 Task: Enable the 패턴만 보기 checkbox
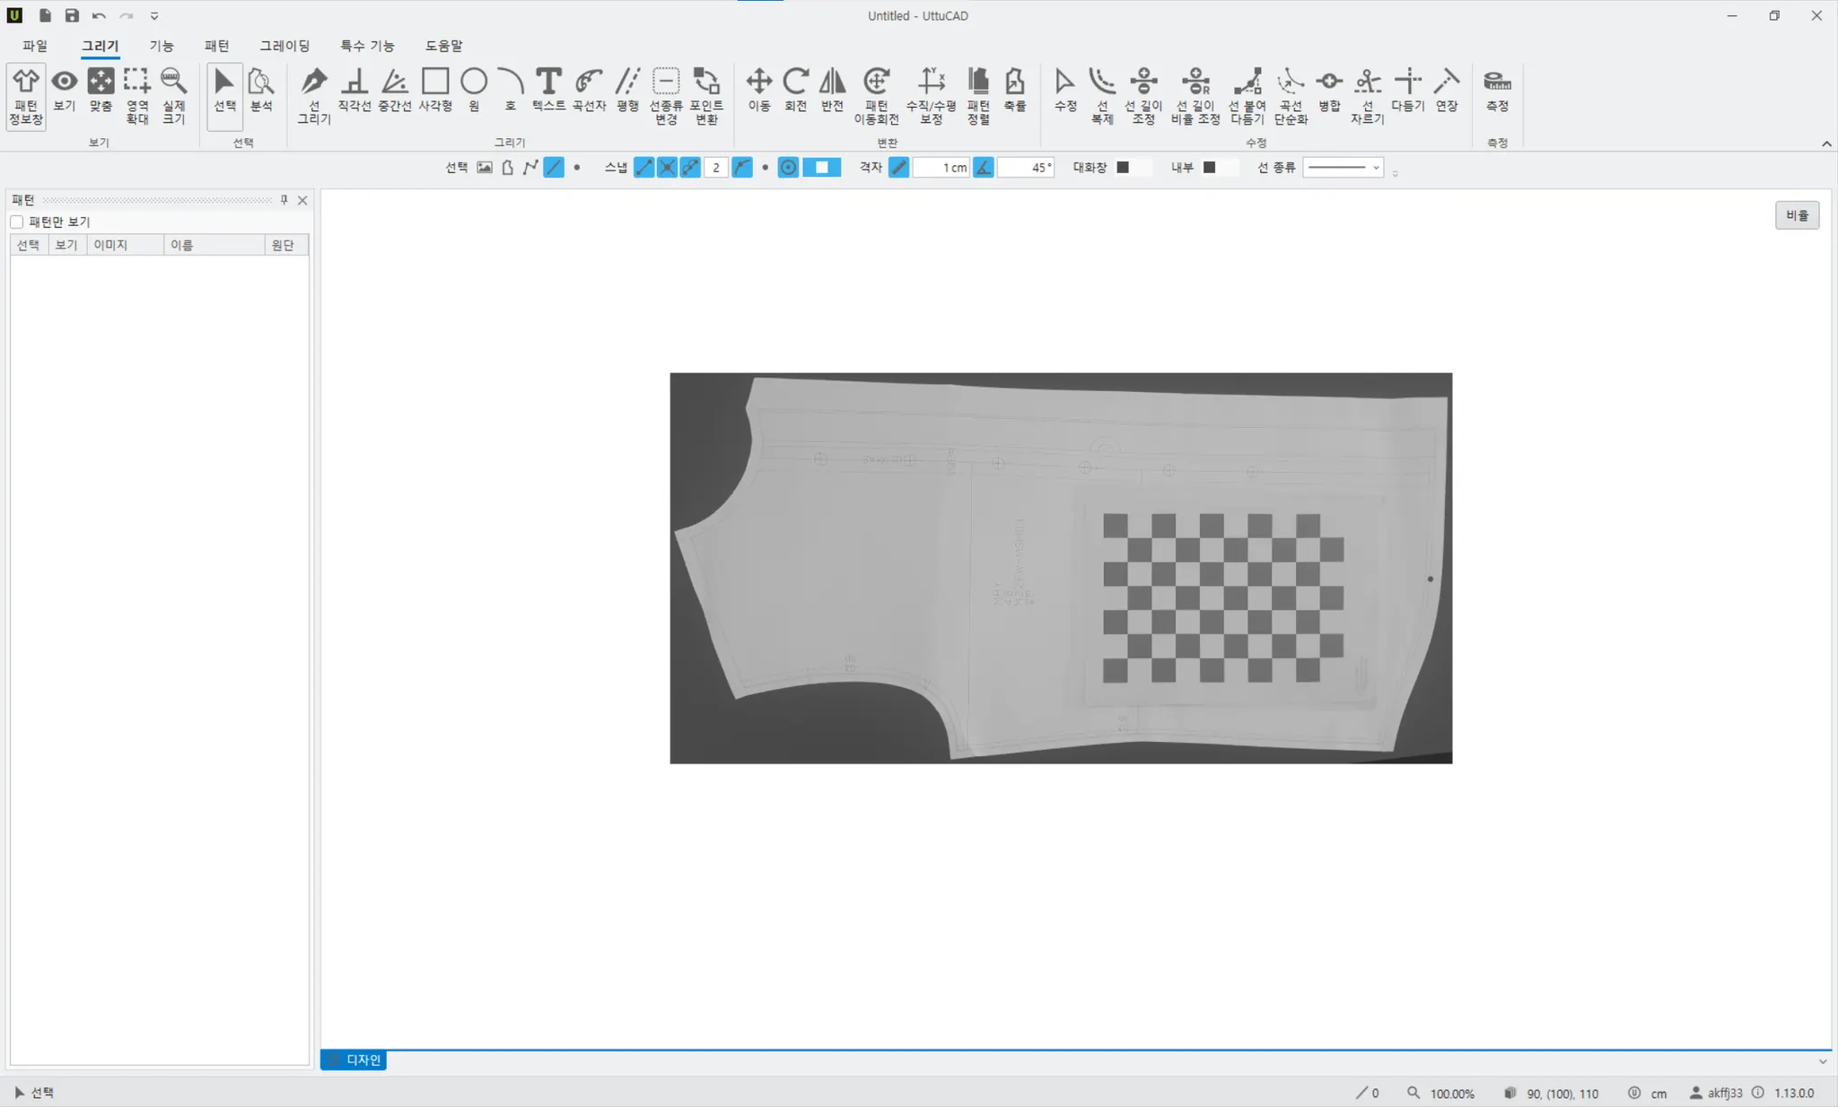tap(17, 222)
